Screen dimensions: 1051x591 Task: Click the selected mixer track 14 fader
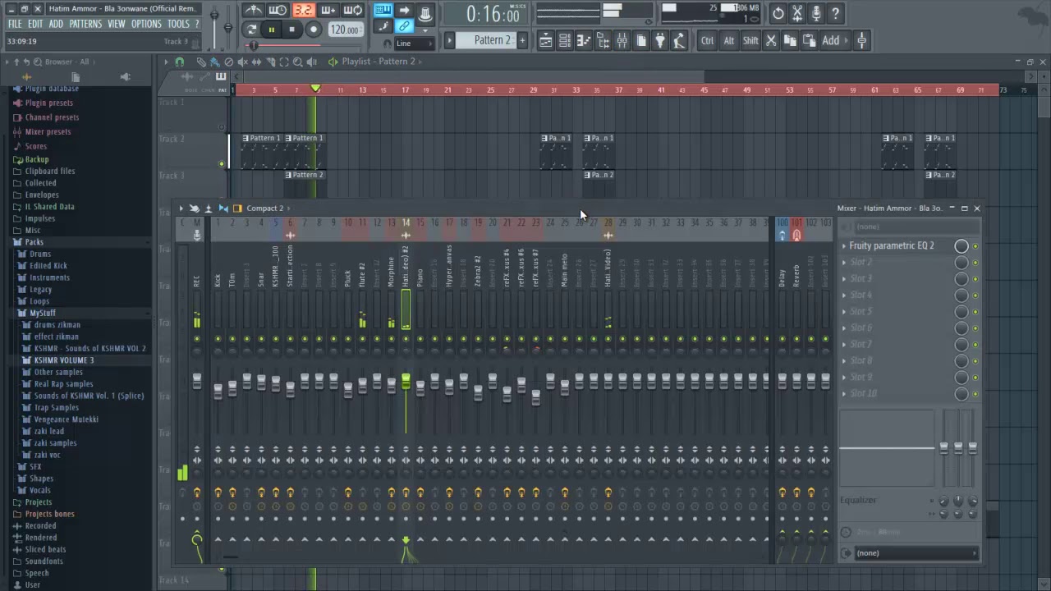tap(406, 380)
